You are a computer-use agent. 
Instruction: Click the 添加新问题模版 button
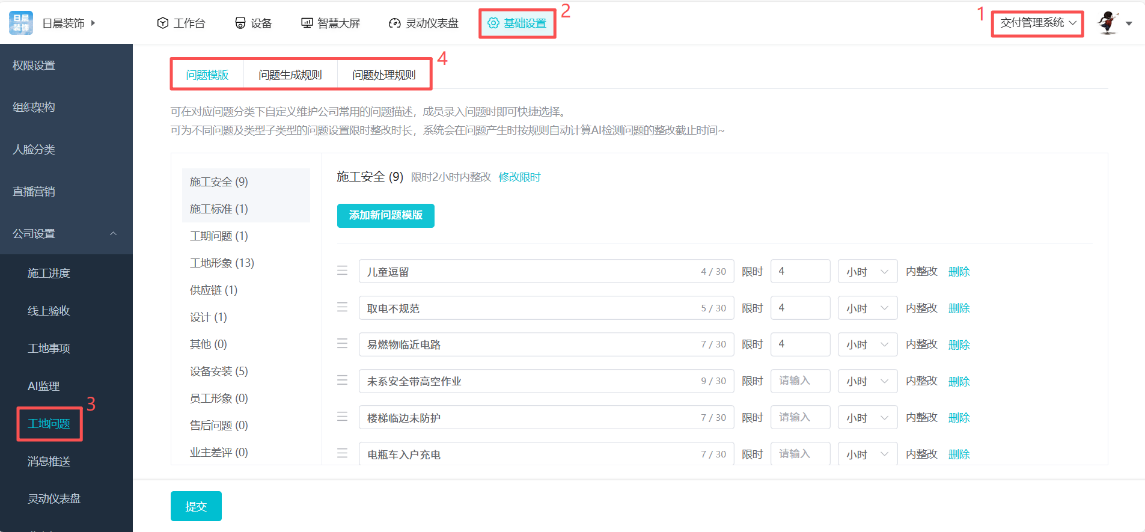pos(385,215)
